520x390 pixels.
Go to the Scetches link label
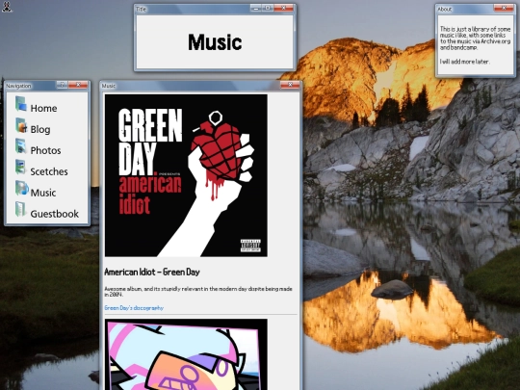pos(49,171)
